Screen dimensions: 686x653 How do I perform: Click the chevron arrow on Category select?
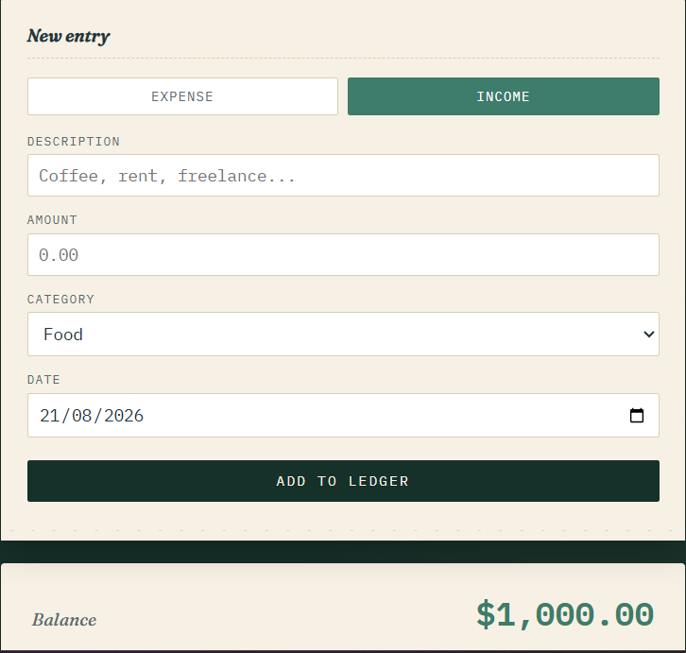649,335
